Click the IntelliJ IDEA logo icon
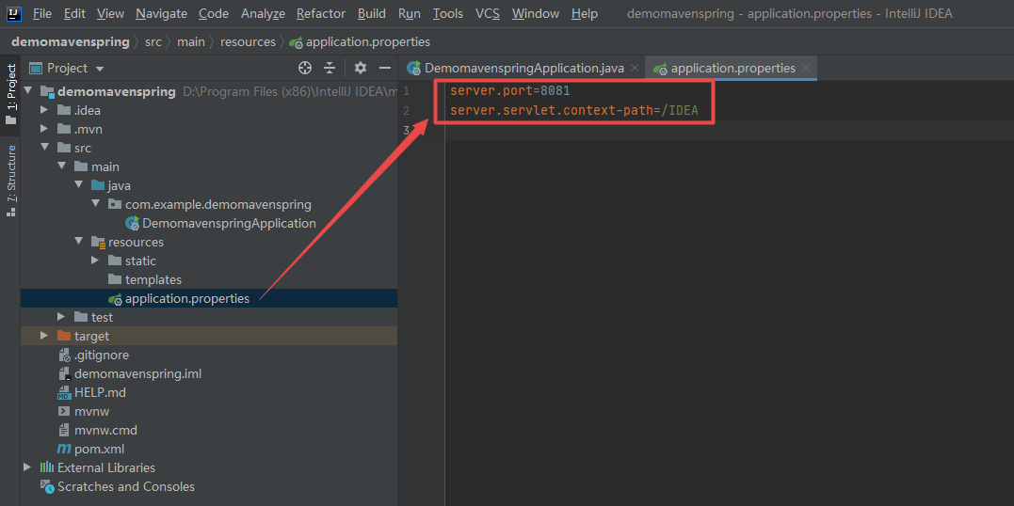Image resolution: width=1014 pixels, height=506 pixels. [x=13, y=13]
